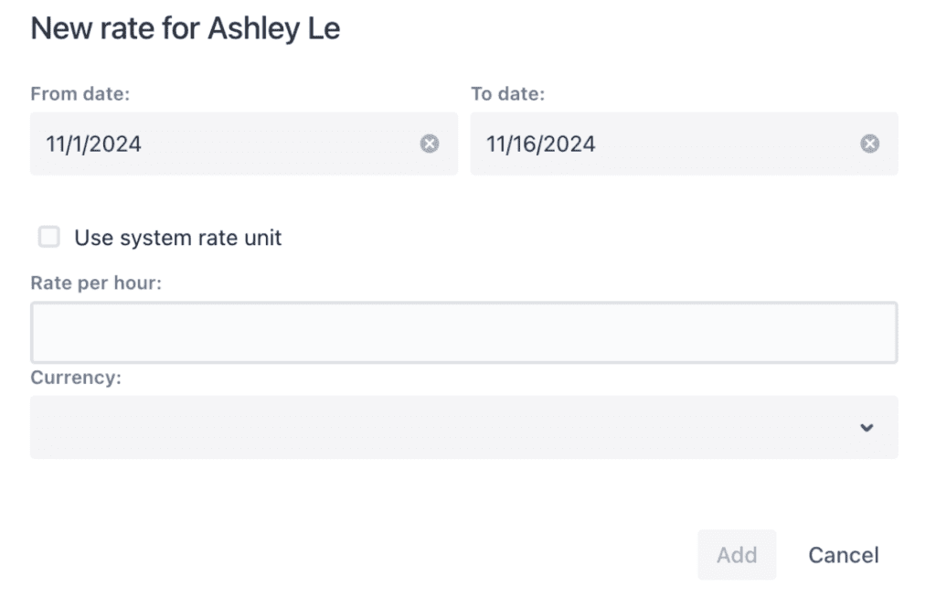Click the Add button

pyautogui.click(x=737, y=555)
